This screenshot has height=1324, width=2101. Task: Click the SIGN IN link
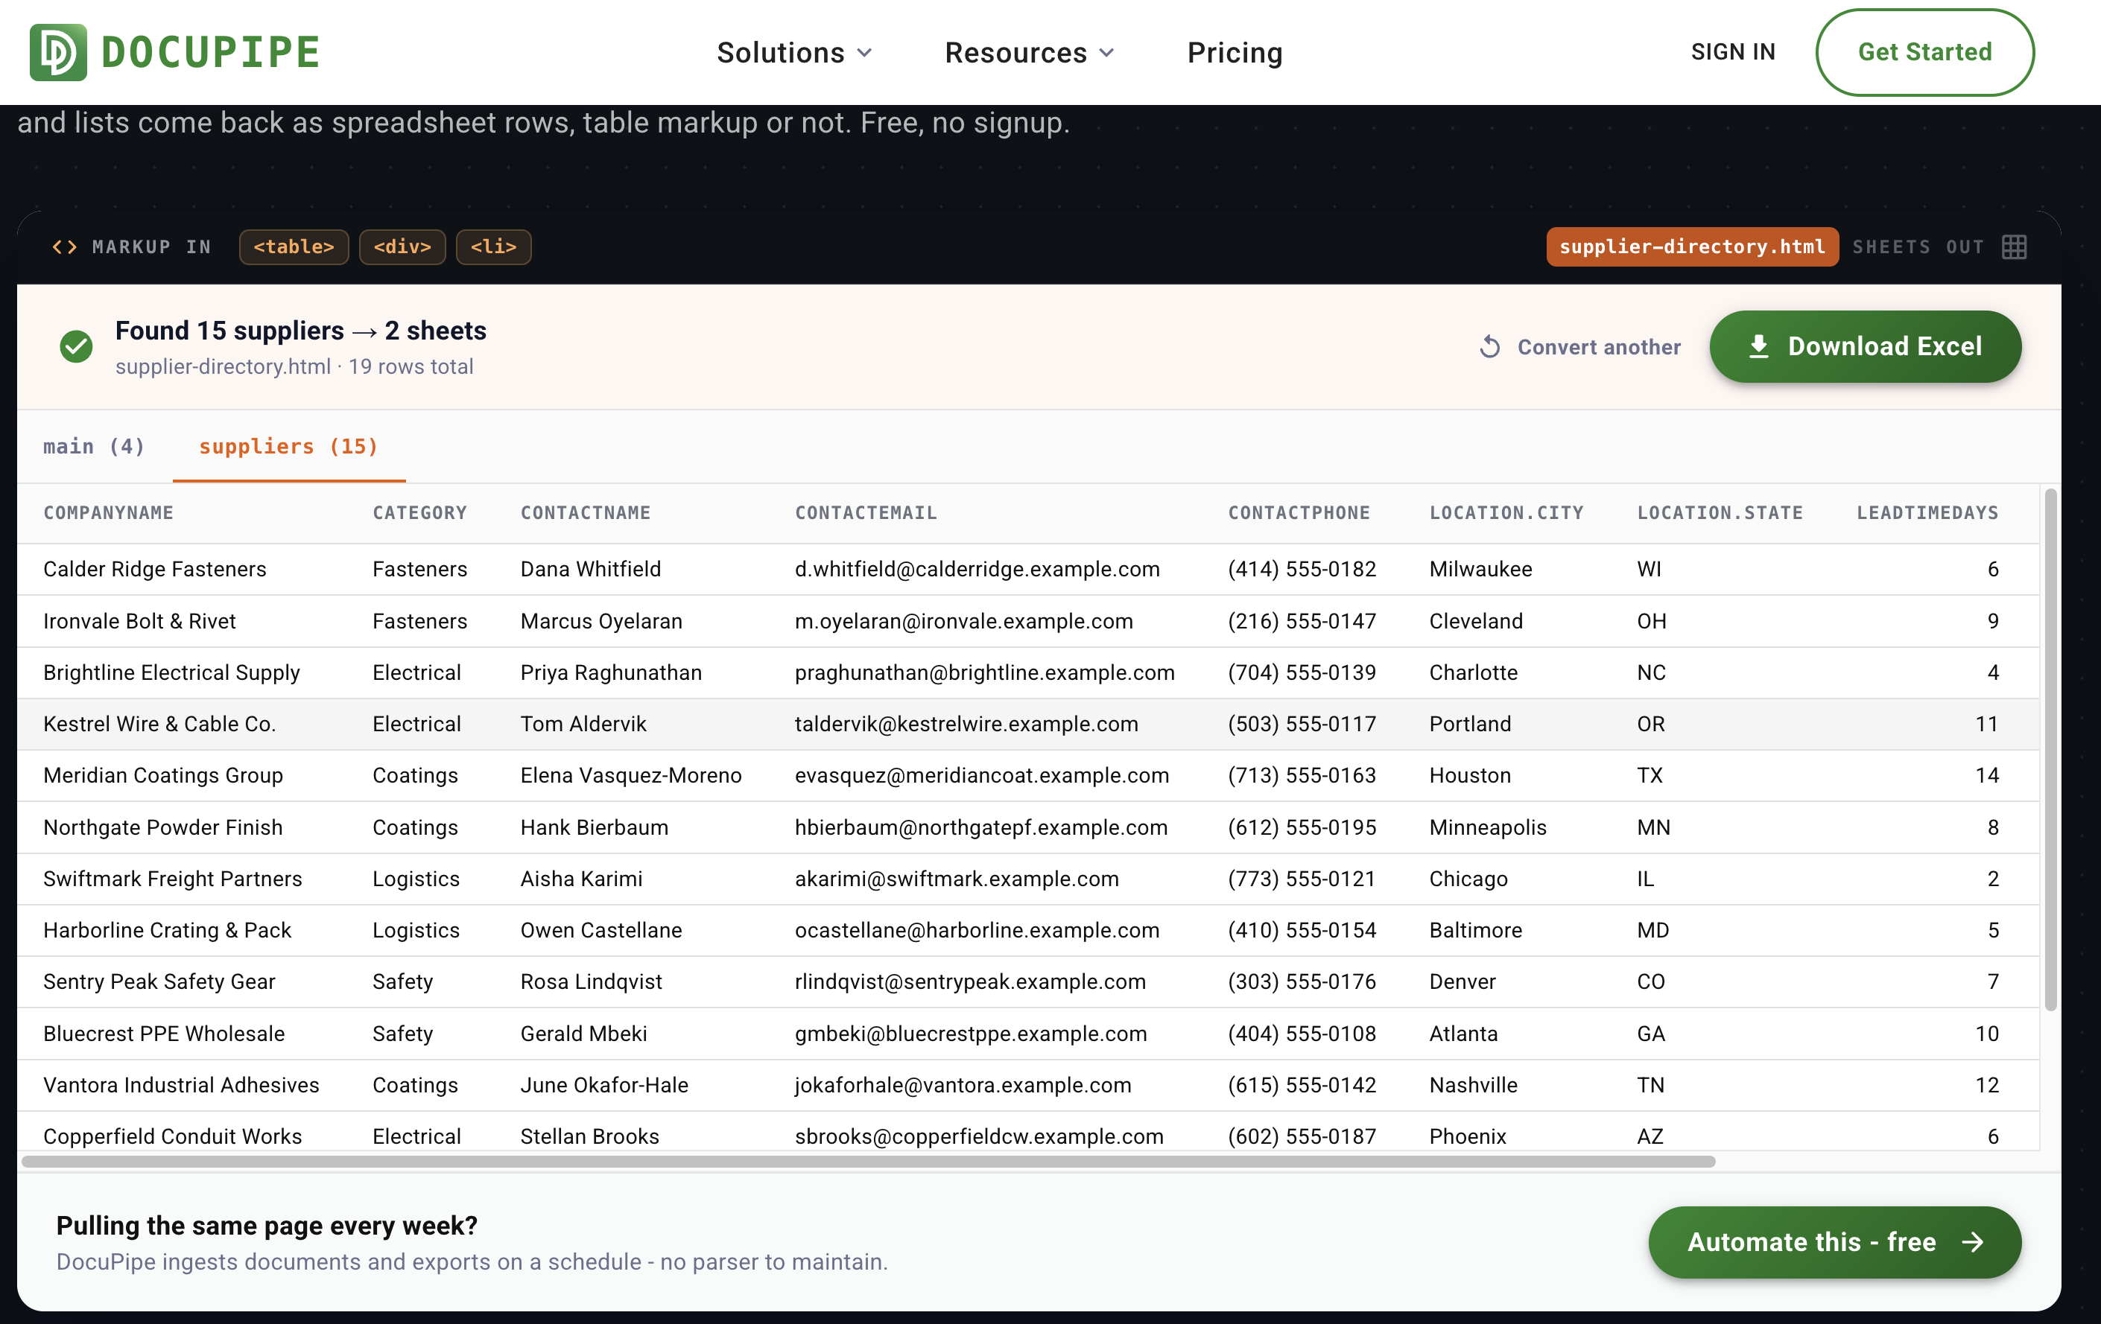[1733, 52]
